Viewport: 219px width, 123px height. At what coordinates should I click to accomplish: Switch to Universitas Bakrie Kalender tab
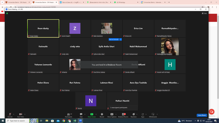(153, 2)
